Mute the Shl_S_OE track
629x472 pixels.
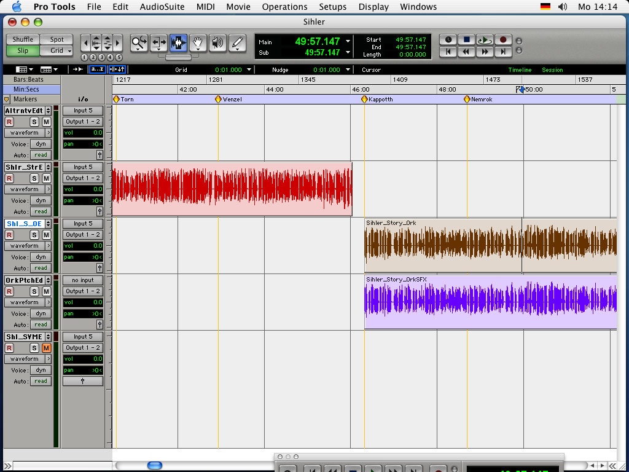(x=47, y=235)
